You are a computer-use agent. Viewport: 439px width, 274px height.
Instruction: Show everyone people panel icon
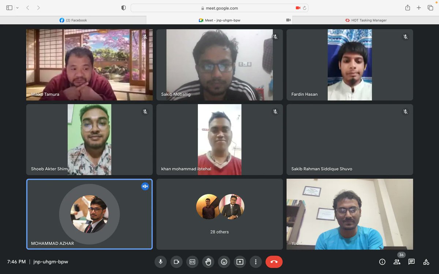(397, 262)
